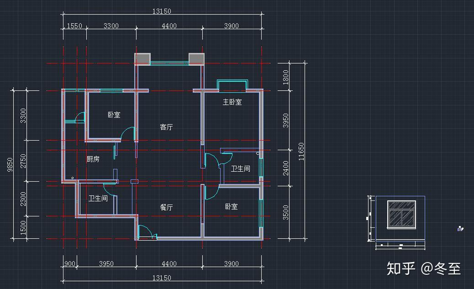Click the small cursor icon beside window block
The height and width of the screenshot is (289, 474).
pos(460,229)
